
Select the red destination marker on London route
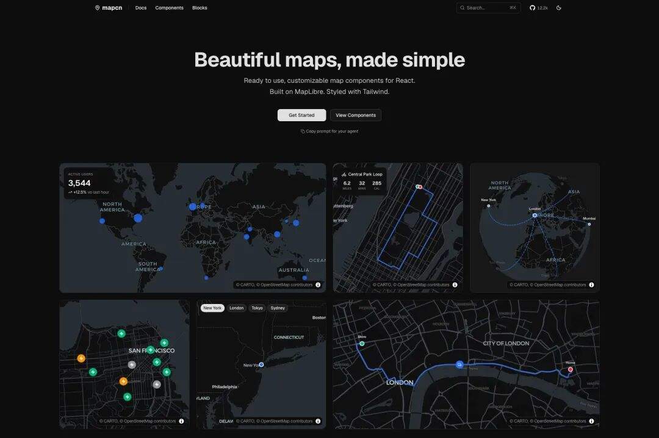(x=571, y=370)
